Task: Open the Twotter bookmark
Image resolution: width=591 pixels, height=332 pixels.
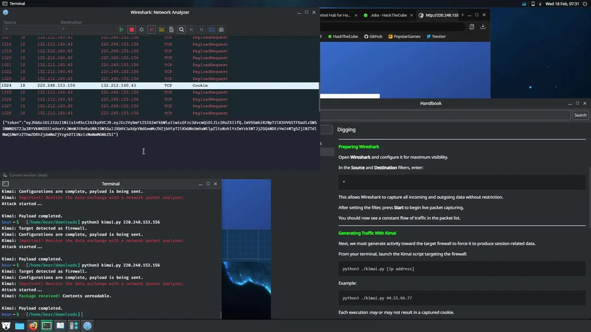Action: [436, 36]
